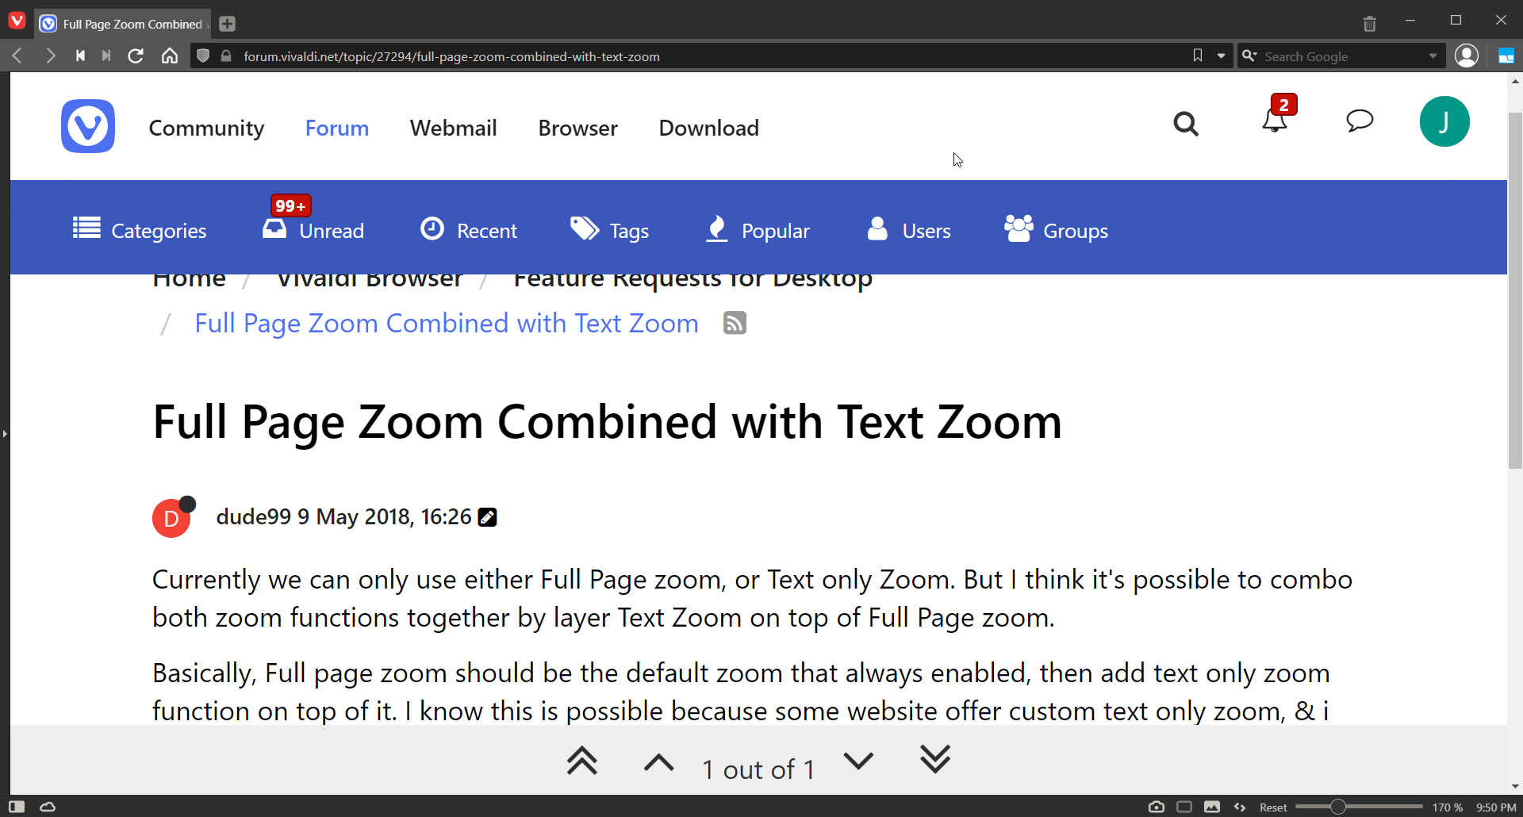
Task: Toggle image loading via the image icon
Action: click(1213, 806)
